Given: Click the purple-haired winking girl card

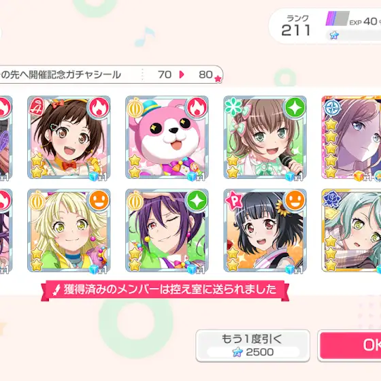Looking at the screenshot, I should coord(167,231).
